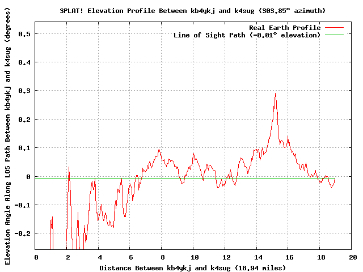
Task: Click the y-axis tick label -0.1
Action: point(23,205)
